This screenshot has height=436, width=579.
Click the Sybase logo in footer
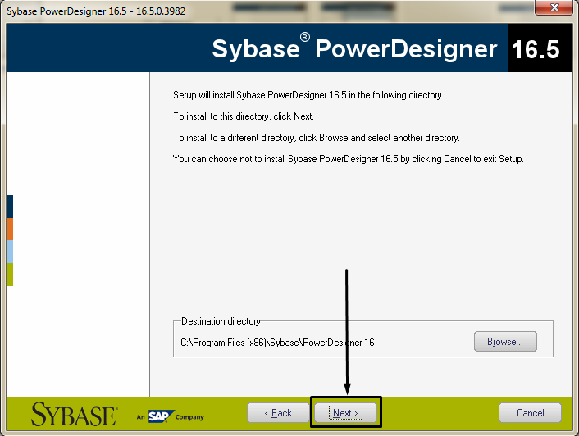coord(75,414)
